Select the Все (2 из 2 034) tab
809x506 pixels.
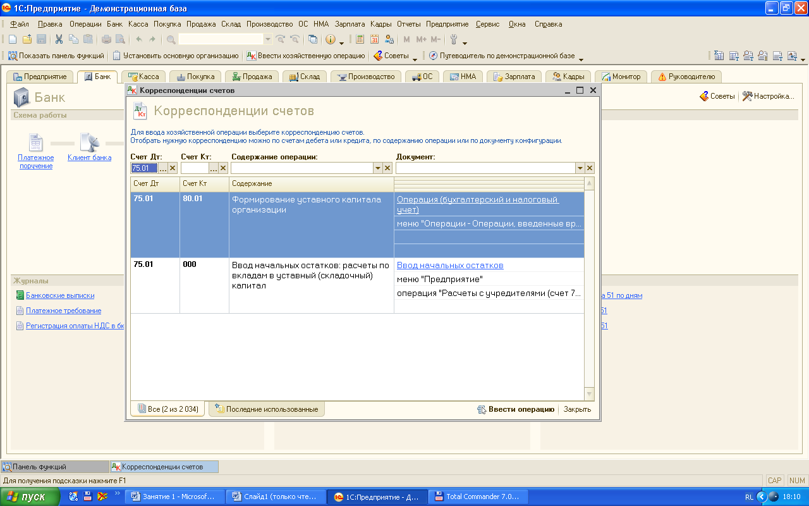coord(167,409)
